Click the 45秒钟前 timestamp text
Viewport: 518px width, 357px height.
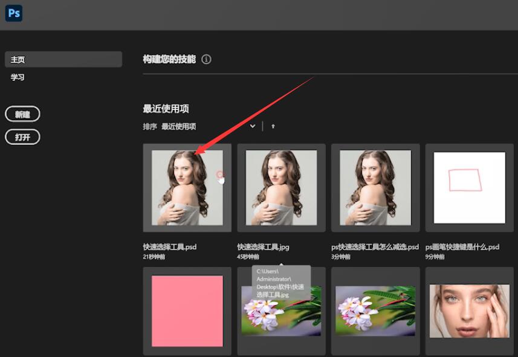pyautogui.click(x=248, y=257)
